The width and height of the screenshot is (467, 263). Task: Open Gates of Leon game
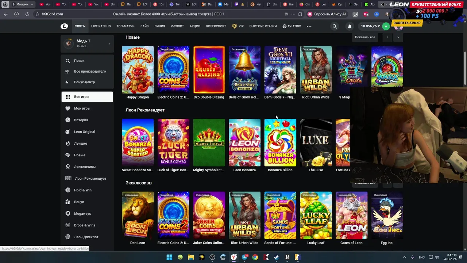(351, 215)
